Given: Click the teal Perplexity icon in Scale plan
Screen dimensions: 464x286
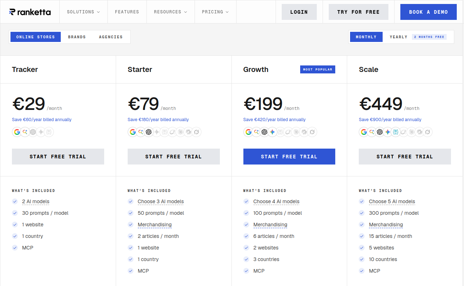Looking at the screenshot, I should 396,132.
